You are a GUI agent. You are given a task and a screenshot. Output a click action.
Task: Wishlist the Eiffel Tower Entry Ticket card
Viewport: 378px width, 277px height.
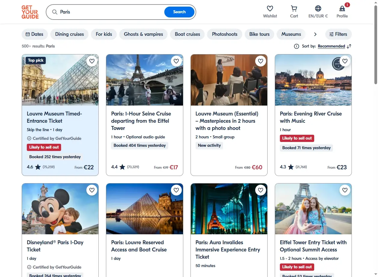[x=345, y=190]
